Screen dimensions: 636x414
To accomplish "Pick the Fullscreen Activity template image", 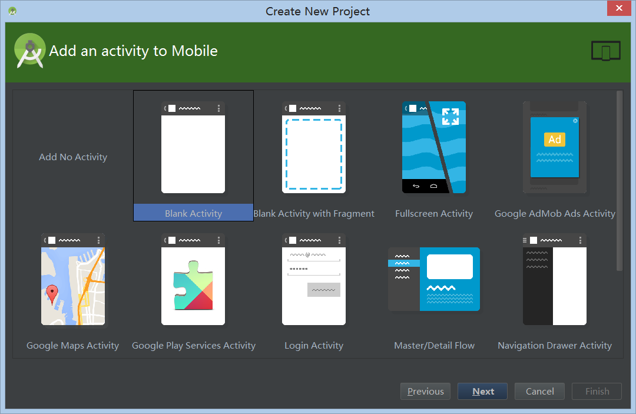I will (x=434, y=147).
